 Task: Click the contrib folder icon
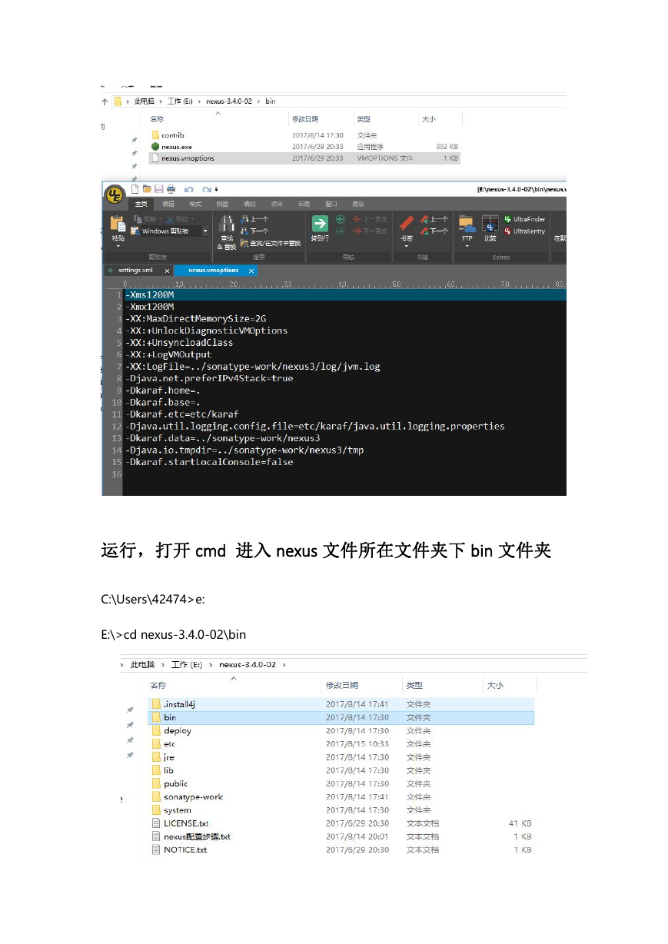click(155, 135)
